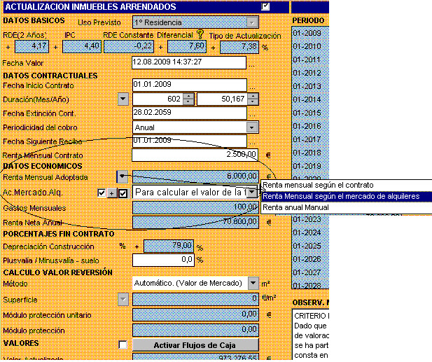Select period 01-2025 in PERIODO list

click(310, 246)
